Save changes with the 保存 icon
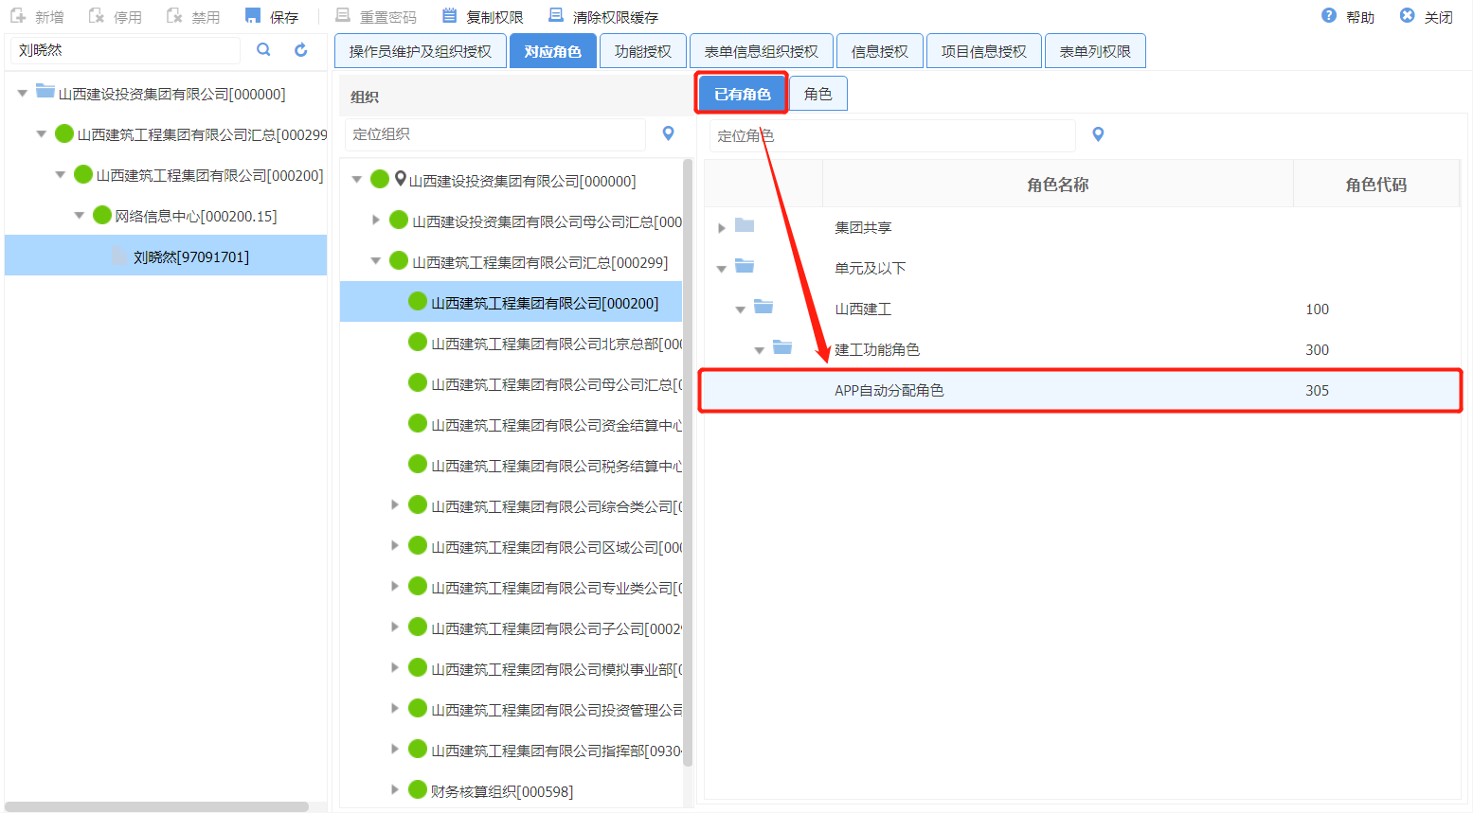 tap(253, 16)
